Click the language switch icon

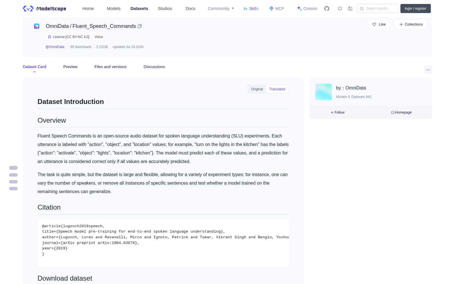click(350, 9)
